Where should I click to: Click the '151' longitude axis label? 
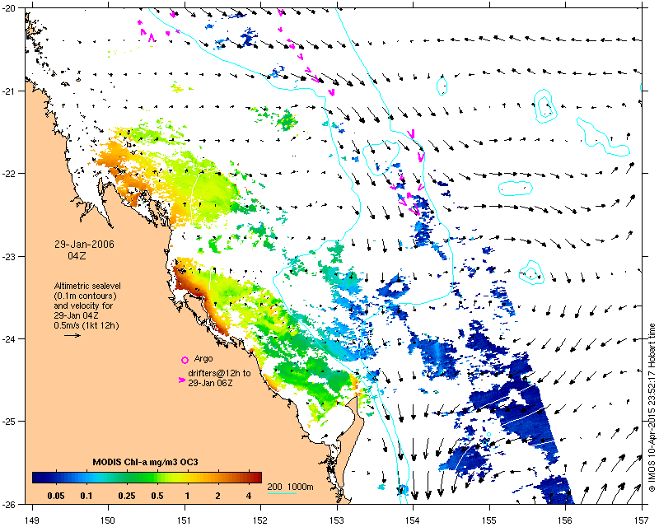(185, 520)
